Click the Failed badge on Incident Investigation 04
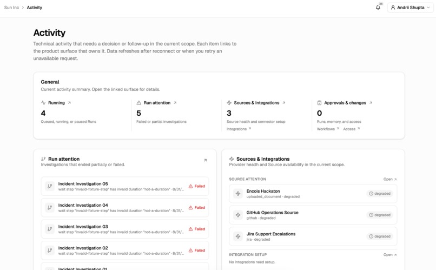Viewport: 436px width, 270px height. click(x=197, y=208)
